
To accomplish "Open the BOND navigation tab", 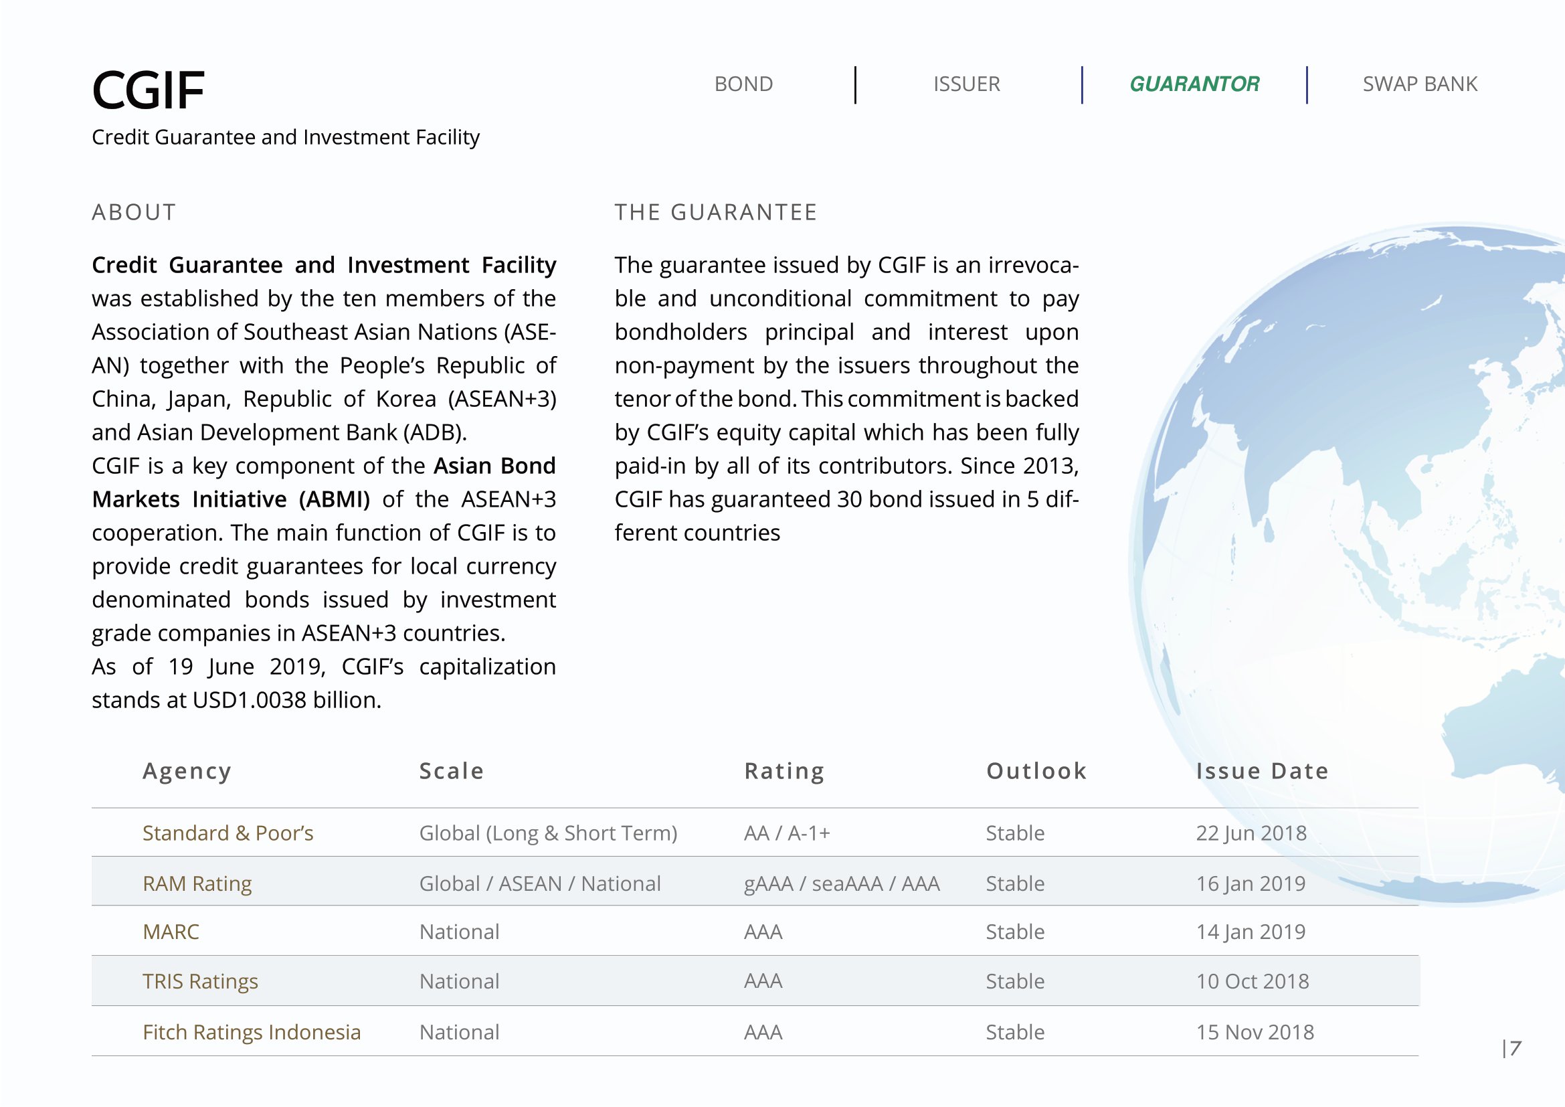I will click(743, 84).
